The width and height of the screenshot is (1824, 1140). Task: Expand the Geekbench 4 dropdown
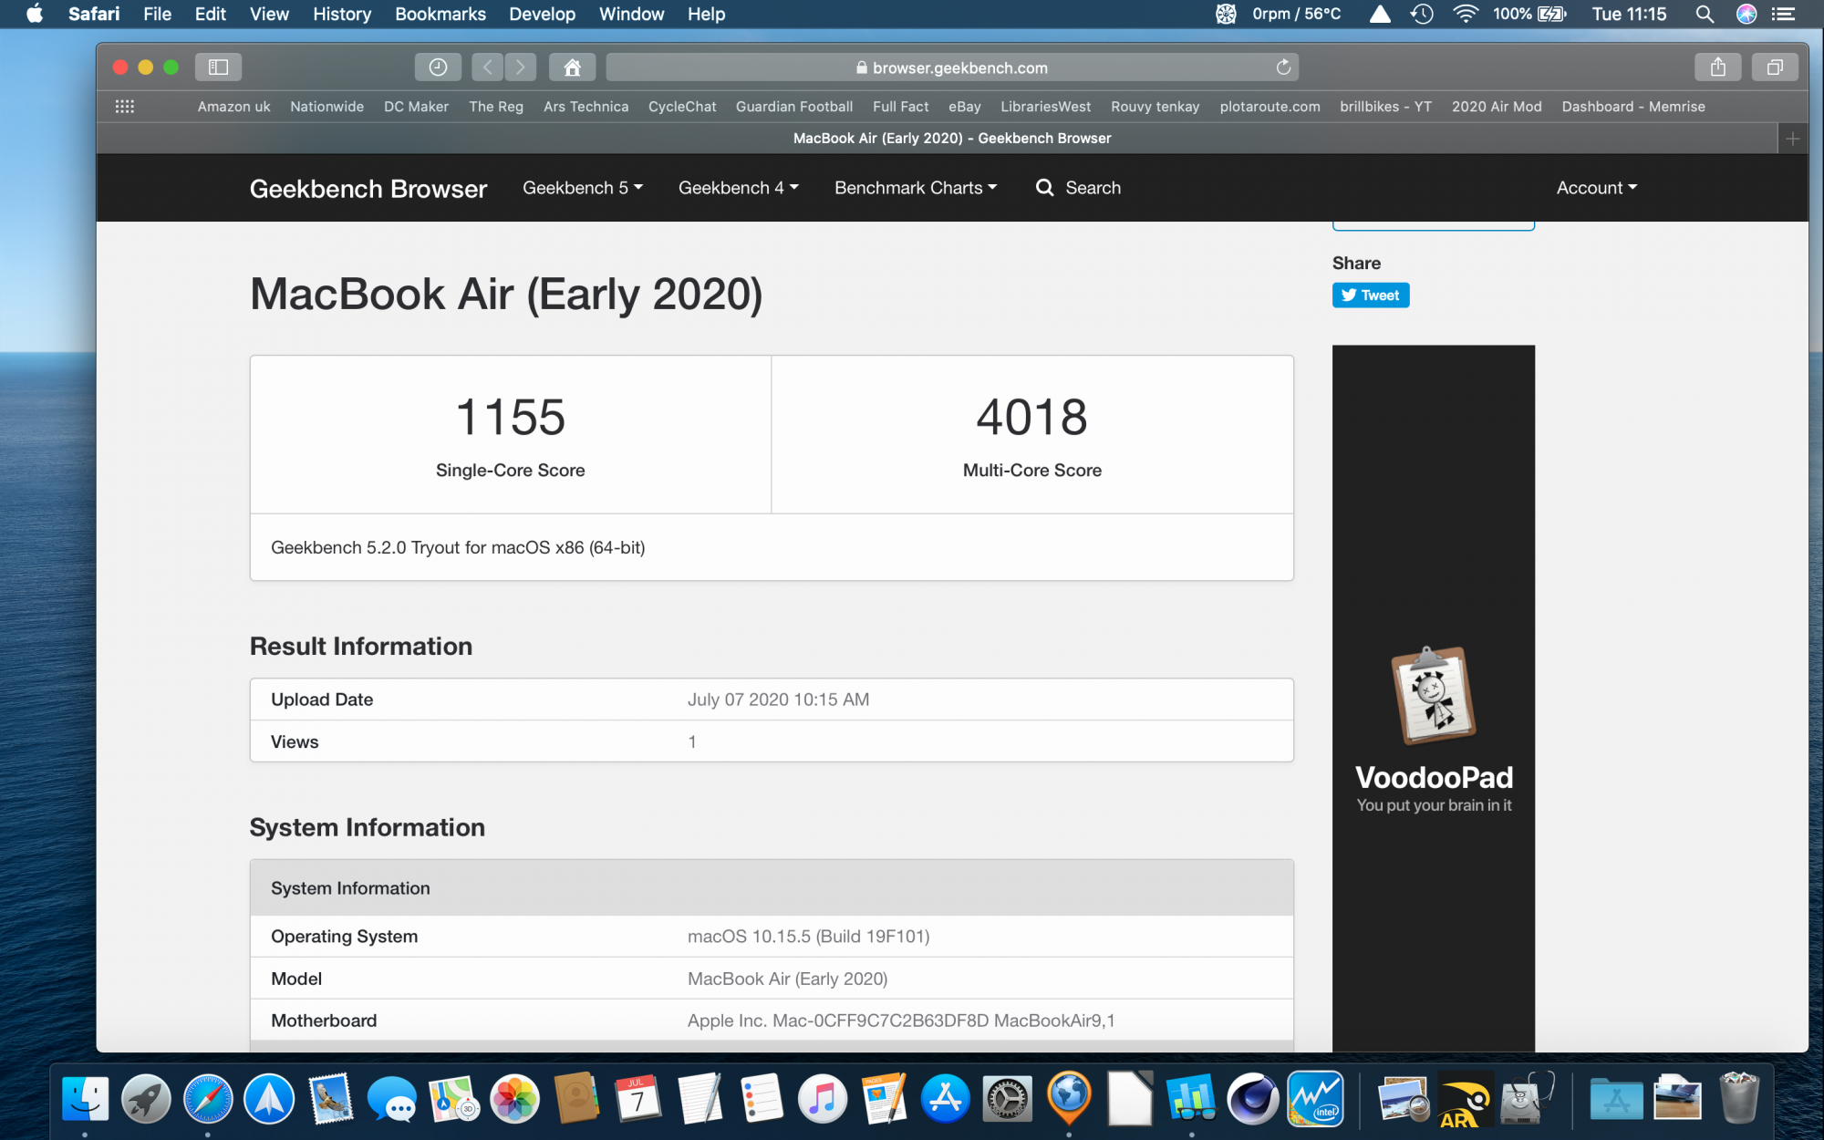coord(739,188)
